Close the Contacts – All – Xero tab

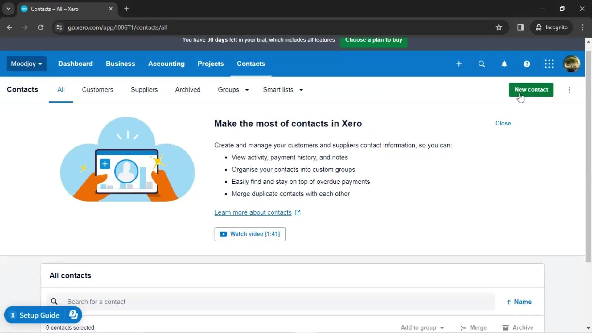pos(111,9)
